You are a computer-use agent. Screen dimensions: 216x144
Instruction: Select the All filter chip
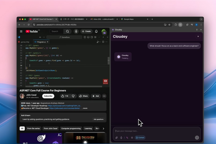pos(22,128)
